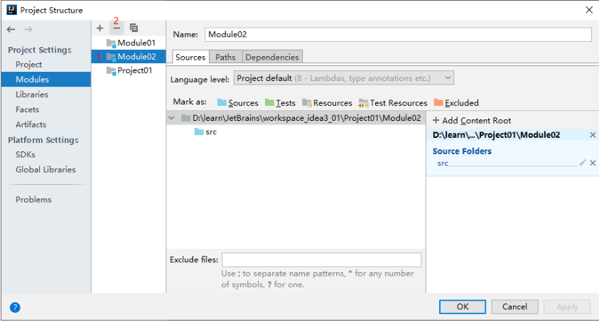
Task: Open help question mark icon
Action: click(x=15, y=308)
